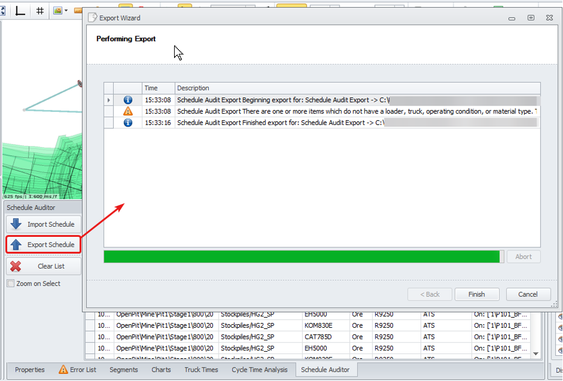Click Cancel in the Export Wizard
This screenshot has height=381, width=563.
pos(528,294)
